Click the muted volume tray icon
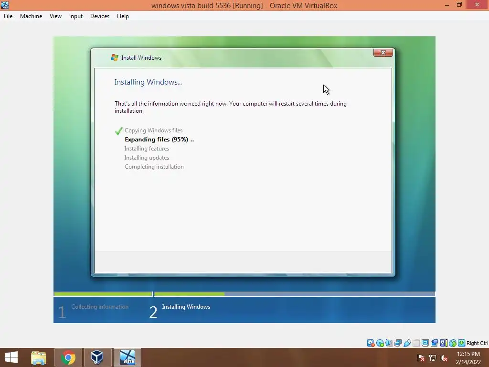Screen dimensions: 489x367 click(x=444, y=357)
